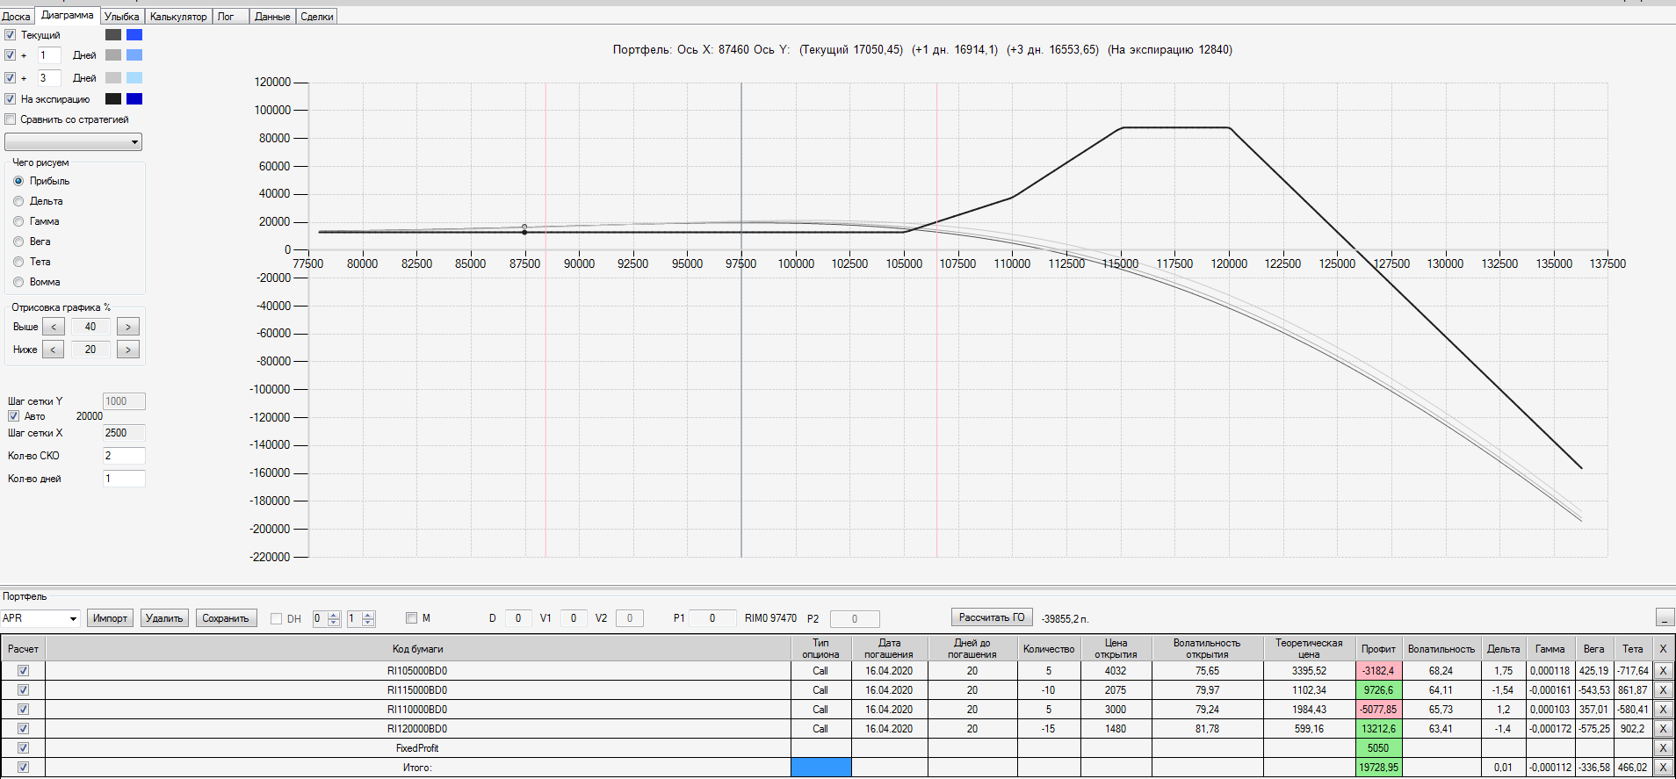Image resolution: width=1676 pixels, height=779 pixels.
Task: Click the spinner beside the first DH value 0
Action: click(x=334, y=618)
